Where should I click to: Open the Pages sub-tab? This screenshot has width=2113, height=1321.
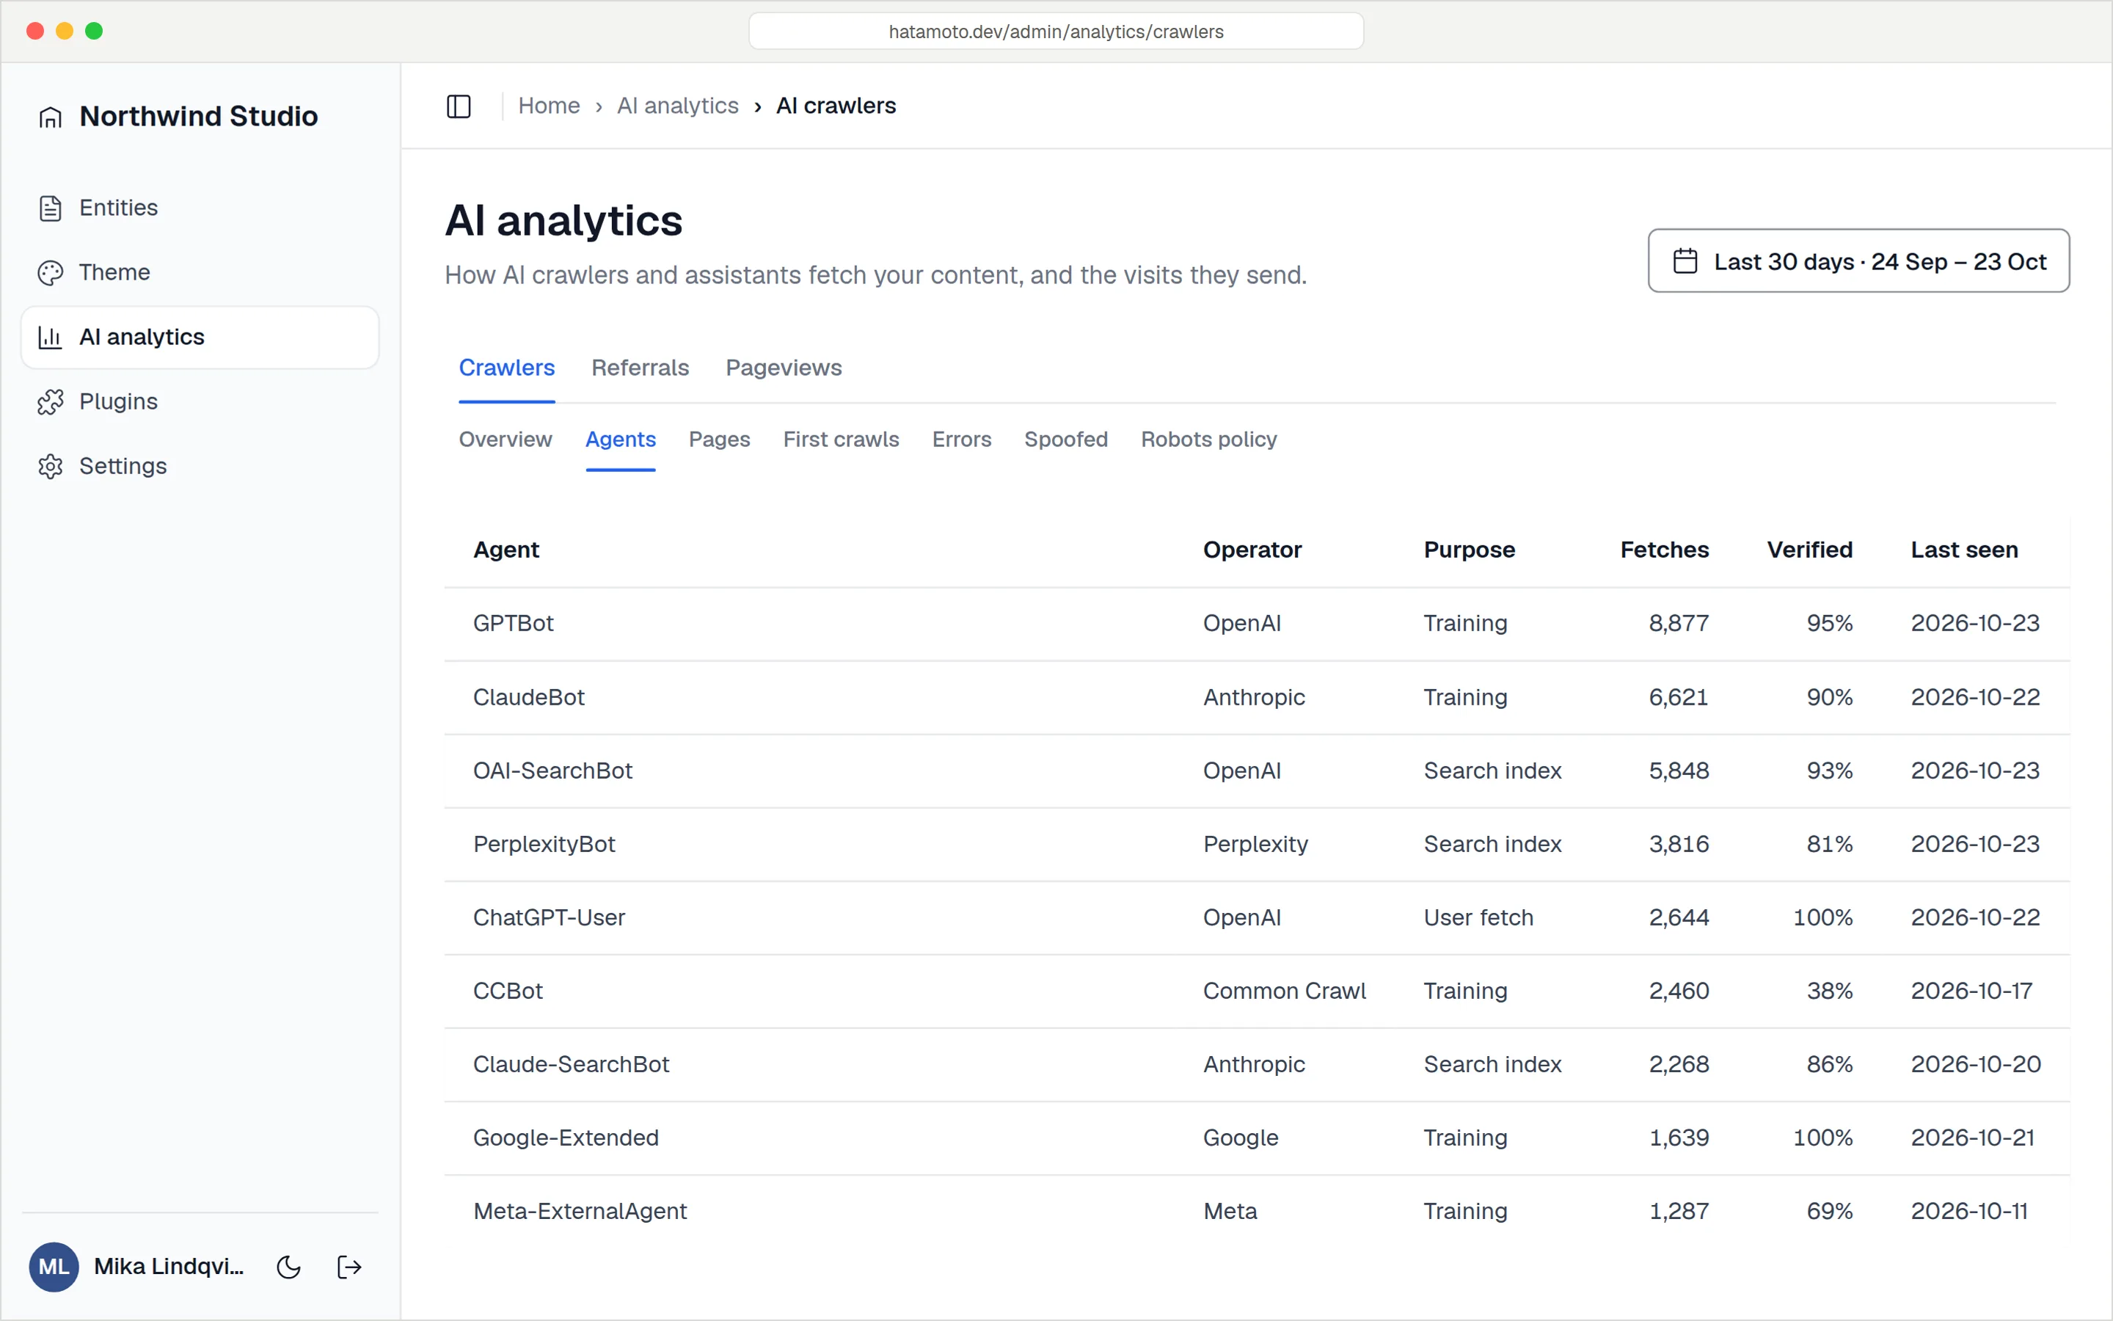(718, 440)
